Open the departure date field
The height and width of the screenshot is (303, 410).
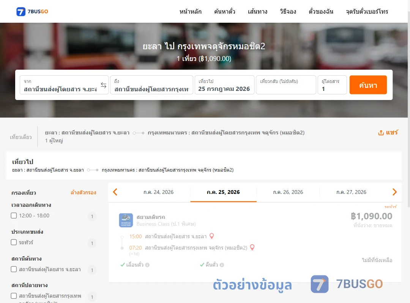[x=224, y=85]
